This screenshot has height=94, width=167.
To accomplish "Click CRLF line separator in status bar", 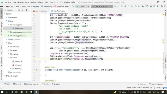I will [134, 88].
